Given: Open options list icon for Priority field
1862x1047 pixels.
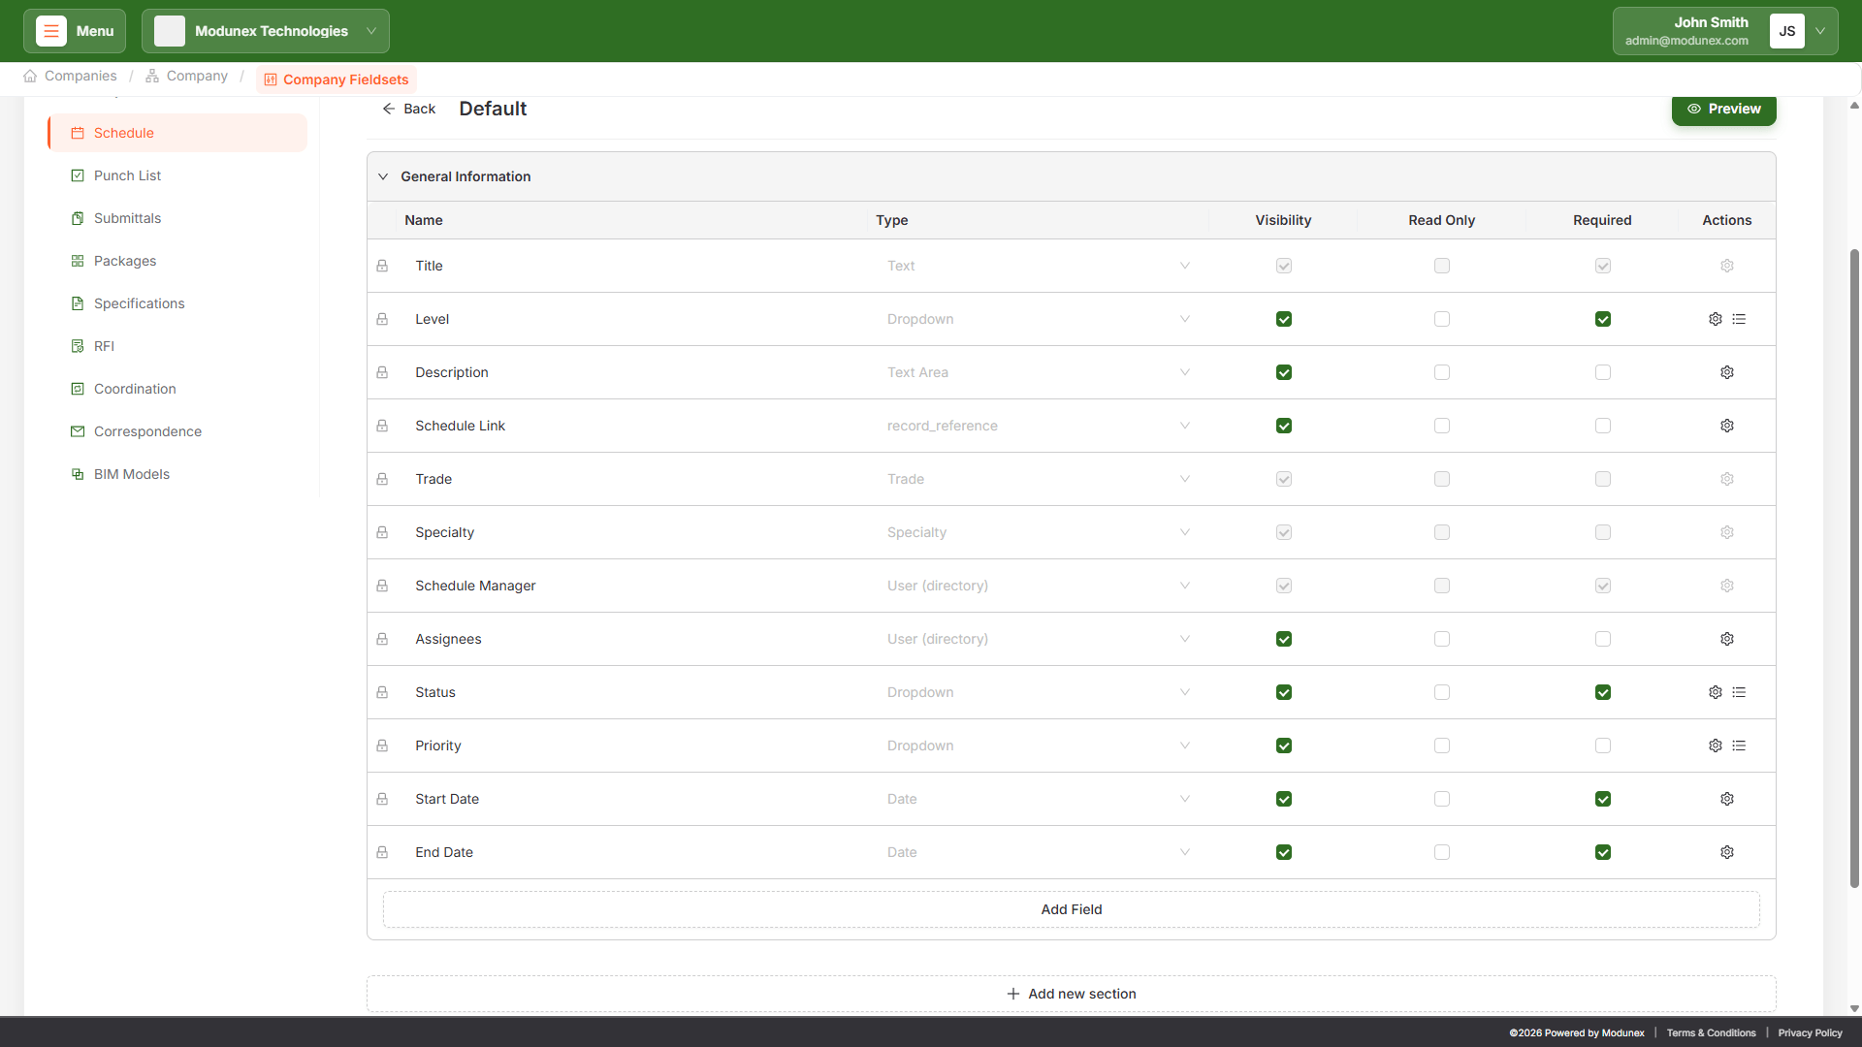Looking at the screenshot, I should coord(1739,746).
